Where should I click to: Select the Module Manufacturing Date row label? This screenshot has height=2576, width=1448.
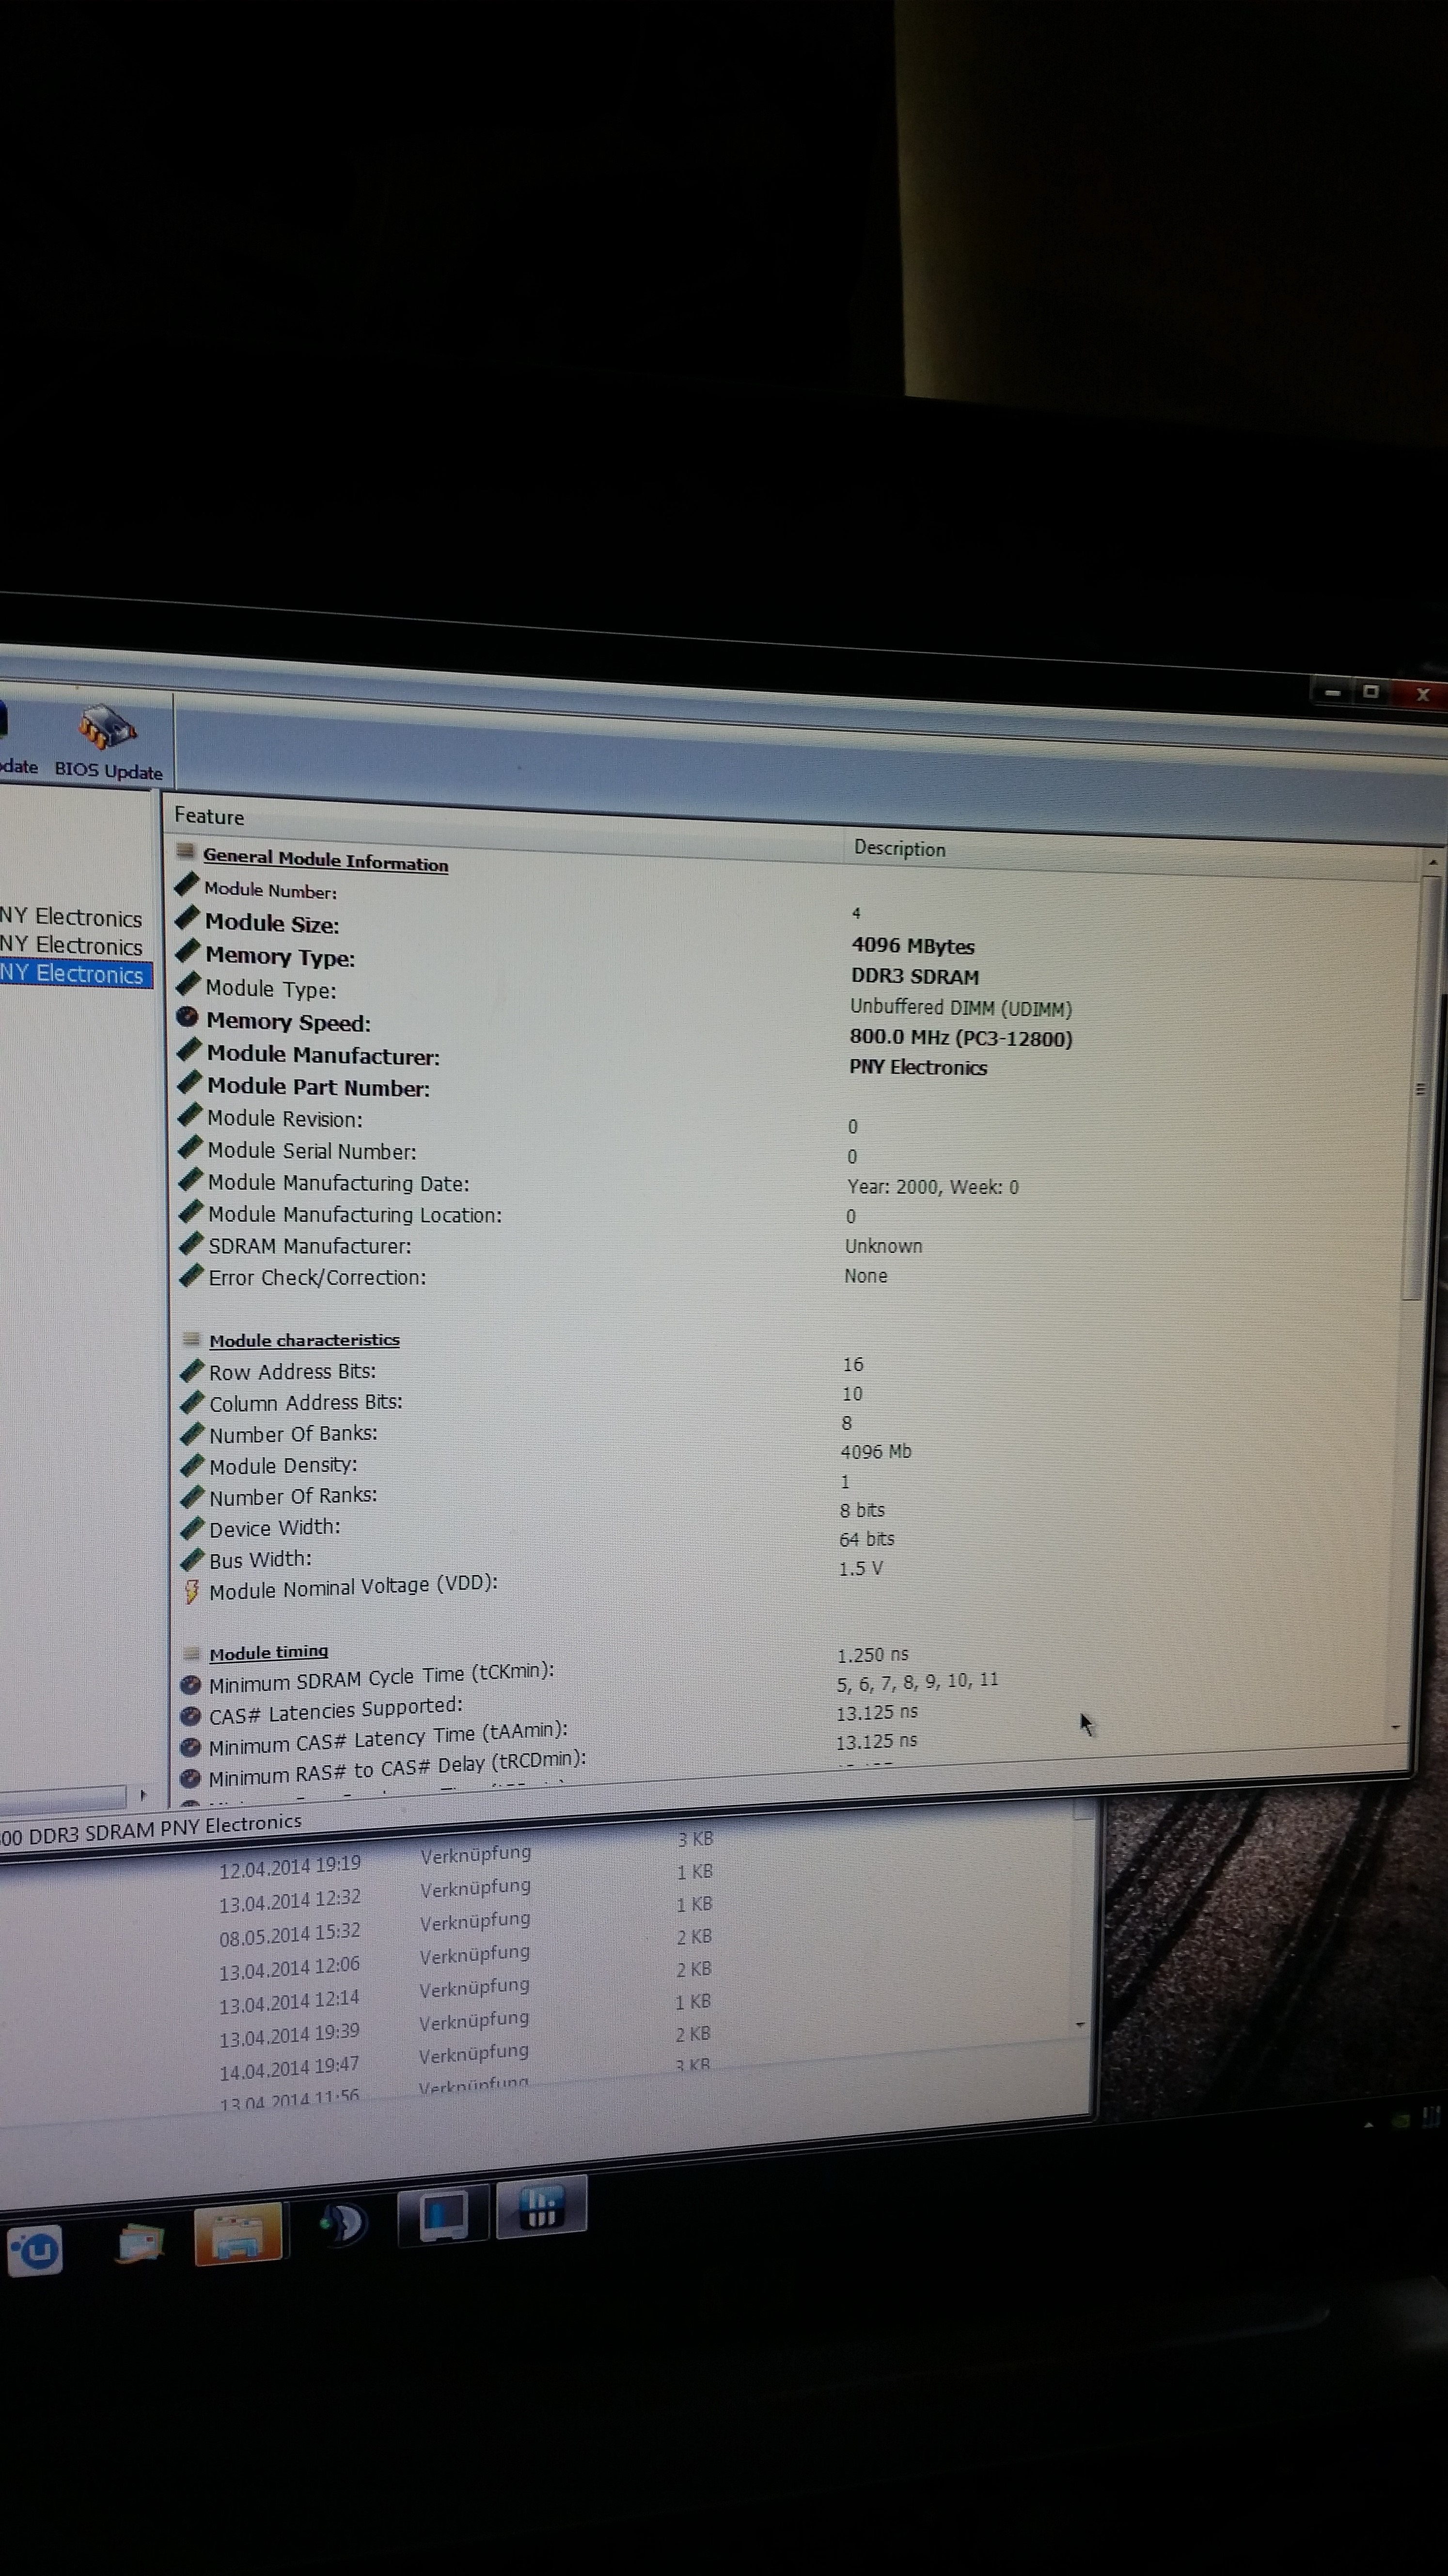(339, 1183)
